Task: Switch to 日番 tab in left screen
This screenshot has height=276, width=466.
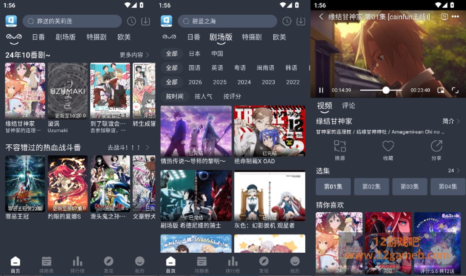Action: point(39,37)
